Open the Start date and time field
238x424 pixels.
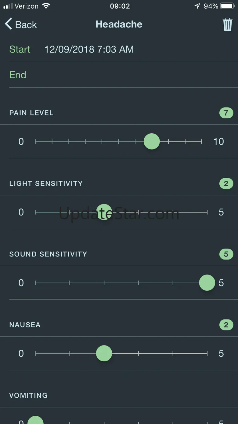coord(89,49)
